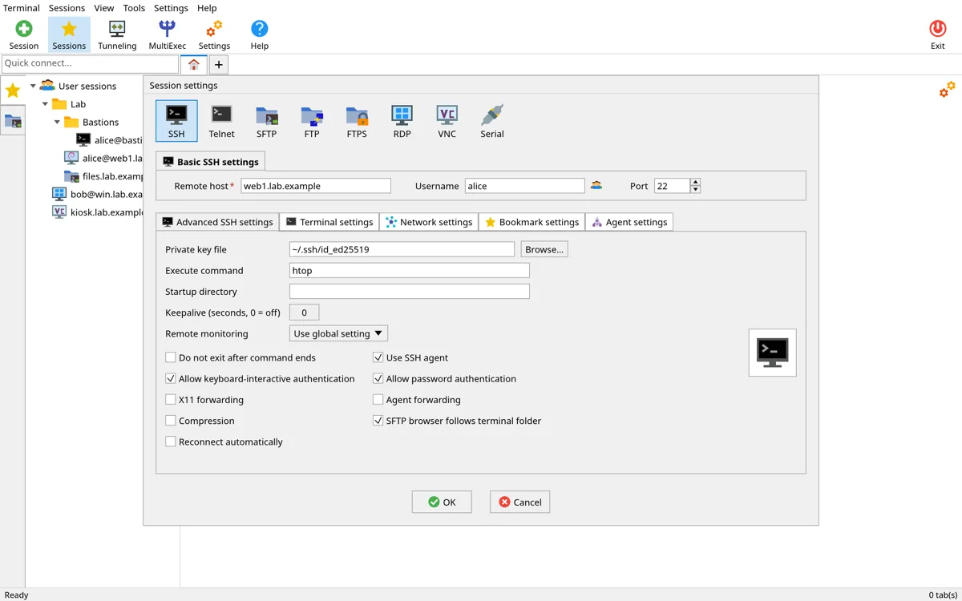Click the large terminal session icon preview
The width and height of the screenshot is (962, 601).
click(x=772, y=353)
